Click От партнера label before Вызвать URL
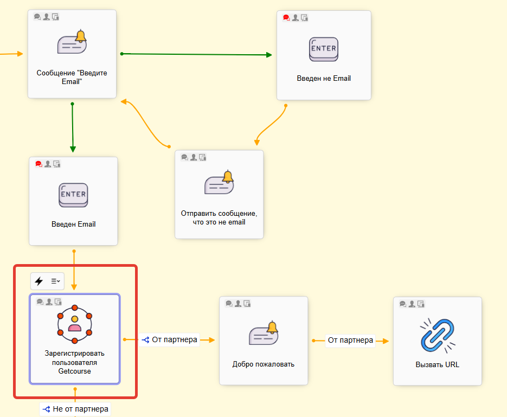The height and width of the screenshot is (417, 507). coord(350,340)
